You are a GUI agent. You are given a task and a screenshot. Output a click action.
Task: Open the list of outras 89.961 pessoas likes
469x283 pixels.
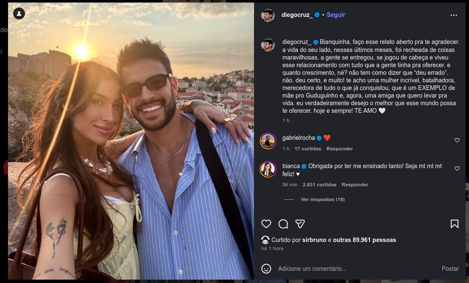click(364, 240)
